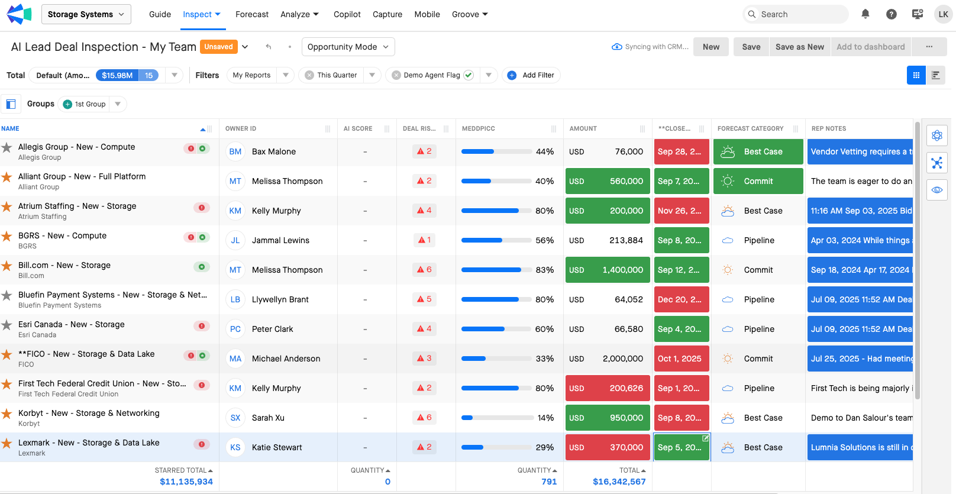The image size is (956, 494).
Task: Click the Save as New button
Action: point(799,47)
